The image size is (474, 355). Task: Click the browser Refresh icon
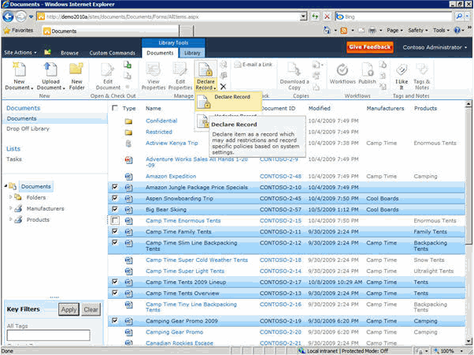pyautogui.click(x=315, y=17)
